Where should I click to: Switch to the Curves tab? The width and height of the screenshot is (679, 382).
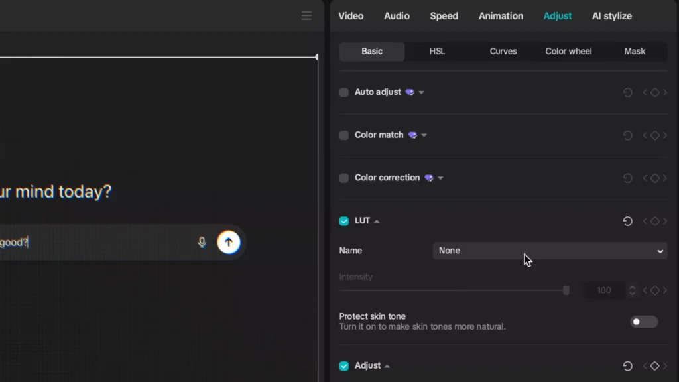point(503,51)
